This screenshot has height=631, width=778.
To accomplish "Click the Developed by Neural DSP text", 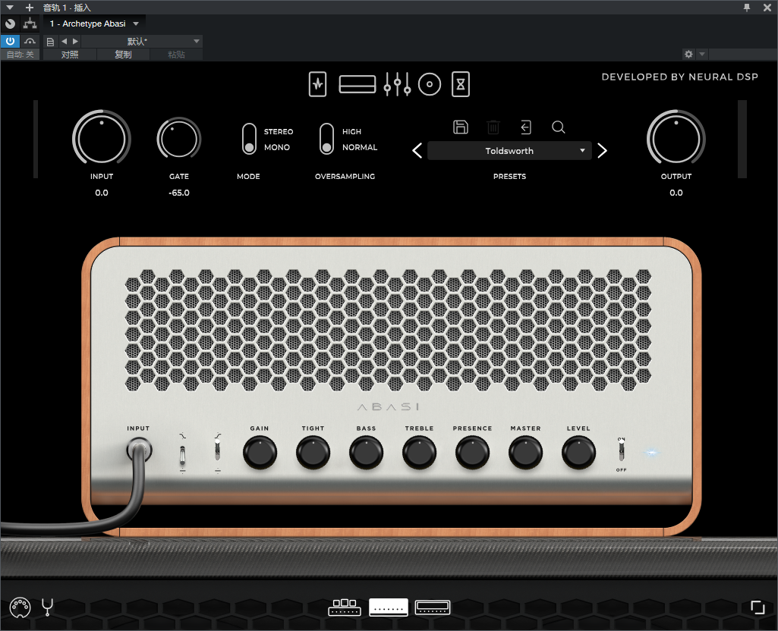I will [x=680, y=77].
